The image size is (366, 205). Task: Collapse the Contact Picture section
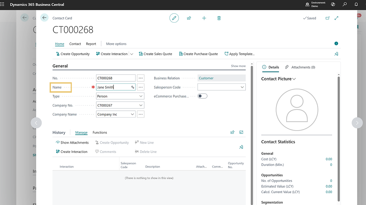click(294, 79)
